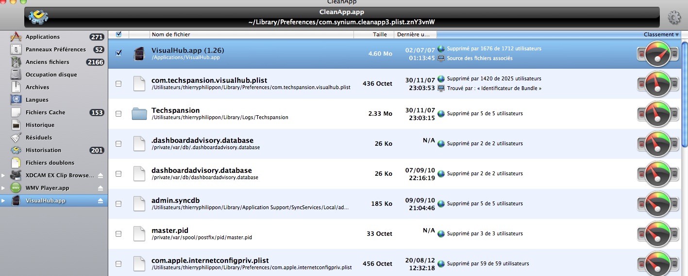688x276 pixels.
Task: Enable the master.pid file checkbox
Action: pos(119,234)
